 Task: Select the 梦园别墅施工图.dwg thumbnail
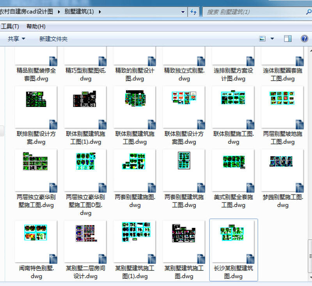[282, 171]
